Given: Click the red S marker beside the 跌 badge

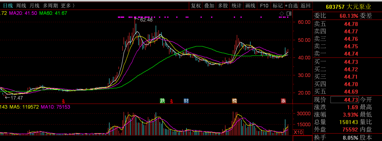Looking at the screenshot, I should point(171,101).
